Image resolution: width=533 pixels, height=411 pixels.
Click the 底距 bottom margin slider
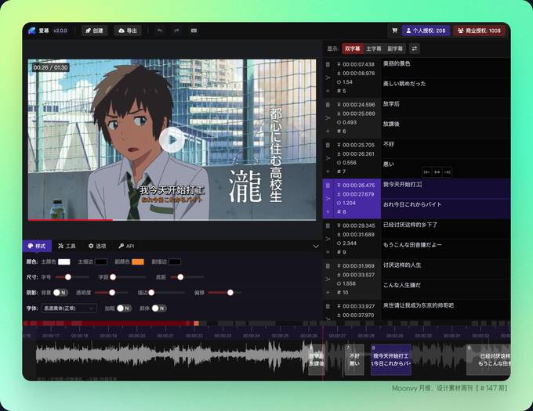click(x=187, y=277)
